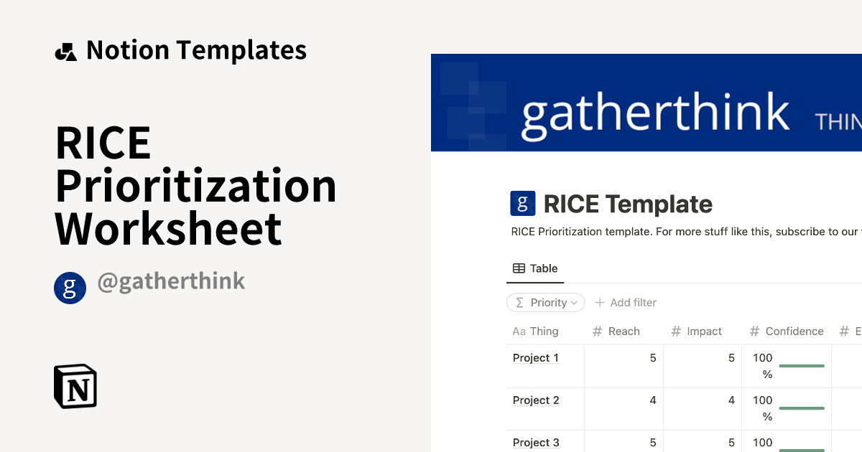The width and height of the screenshot is (862, 452).
Task: Click the # icon beside Confidence header
Action: 753,331
